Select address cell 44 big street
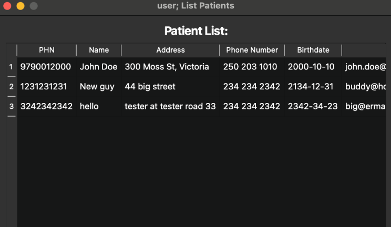Image resolution: width=391 pixels, height=227 pixels. coord(171,87)
